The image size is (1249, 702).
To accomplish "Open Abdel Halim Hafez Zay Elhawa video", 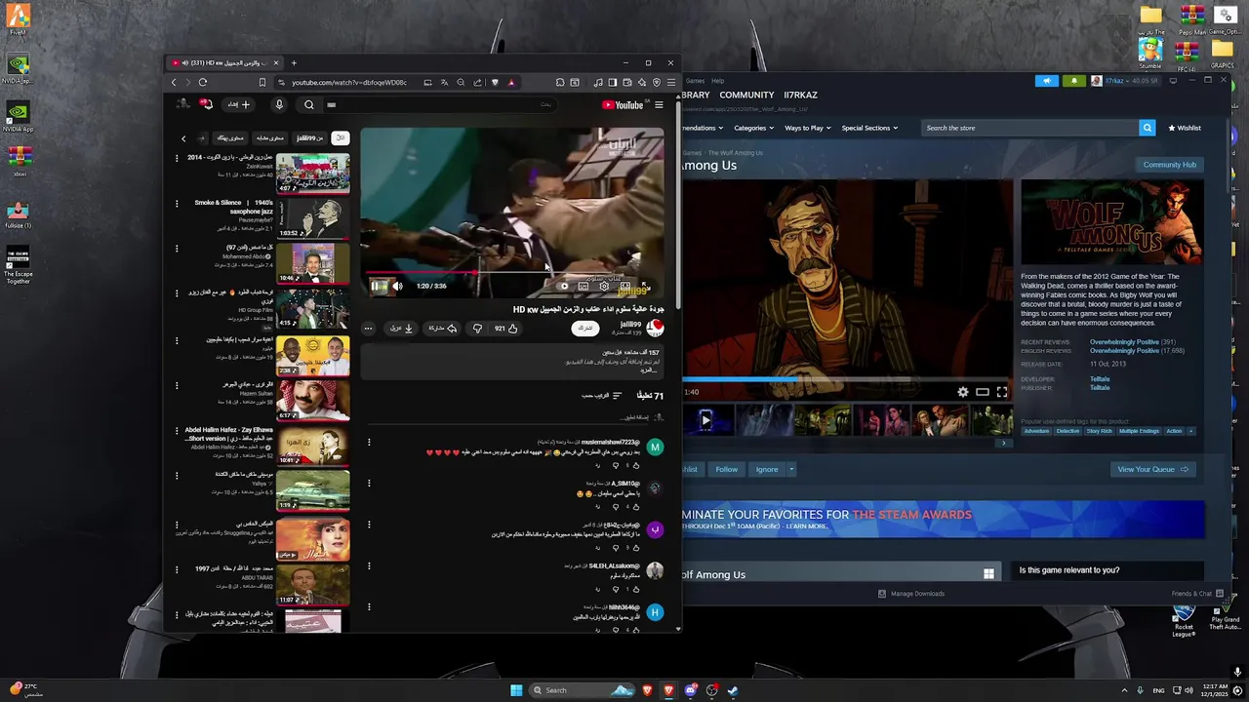I will (x=312, y=448).
